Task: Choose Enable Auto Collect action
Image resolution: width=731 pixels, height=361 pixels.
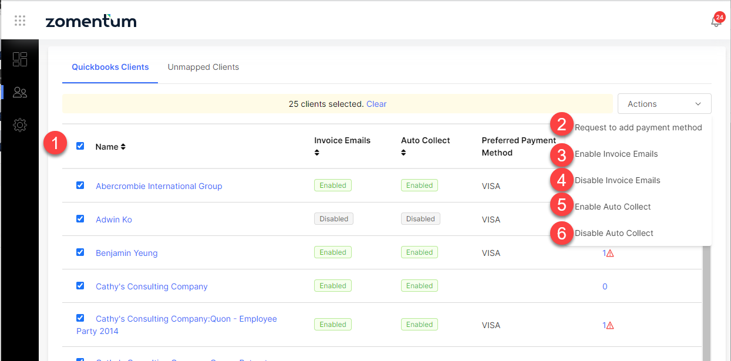Action: click(x=612, y=207)
